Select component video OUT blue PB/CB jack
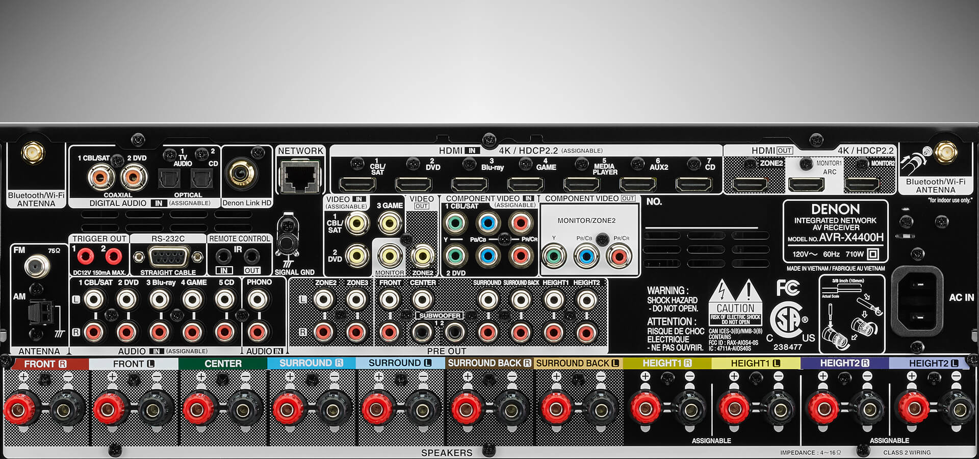 (586, 256)
